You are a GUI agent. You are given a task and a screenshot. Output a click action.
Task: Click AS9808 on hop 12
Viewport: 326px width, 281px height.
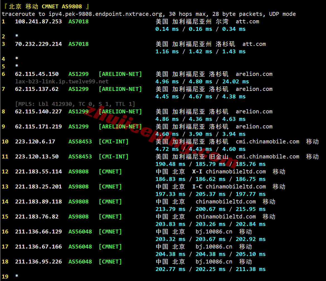[x=79, y=171]
